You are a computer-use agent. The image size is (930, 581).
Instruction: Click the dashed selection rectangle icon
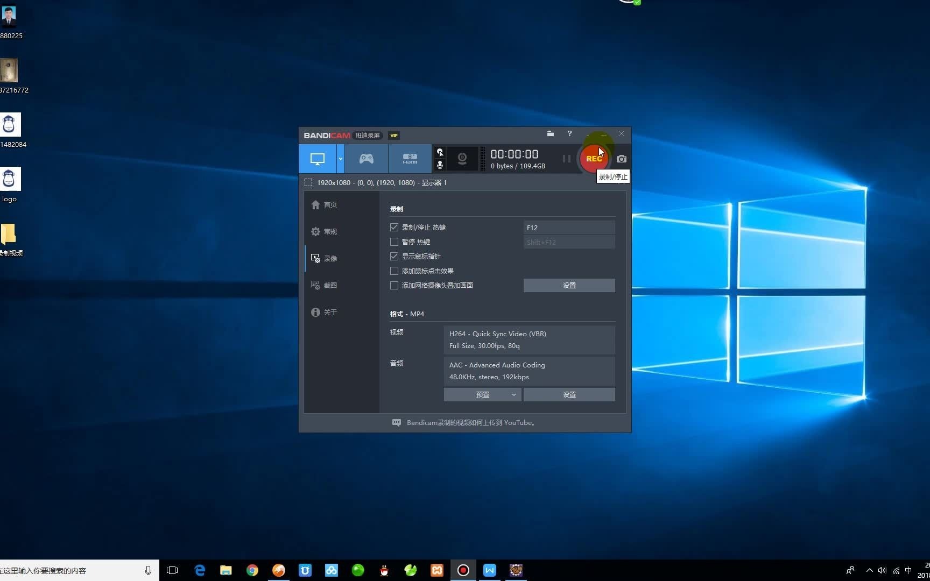(308, 182)
